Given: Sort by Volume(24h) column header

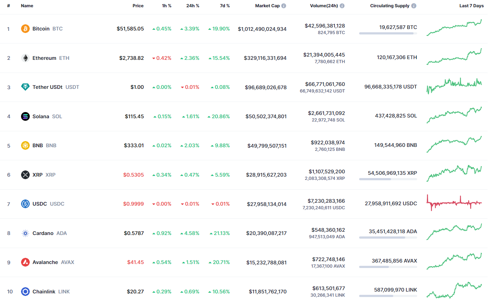Looking at the screenshot, I should (324, 6).
